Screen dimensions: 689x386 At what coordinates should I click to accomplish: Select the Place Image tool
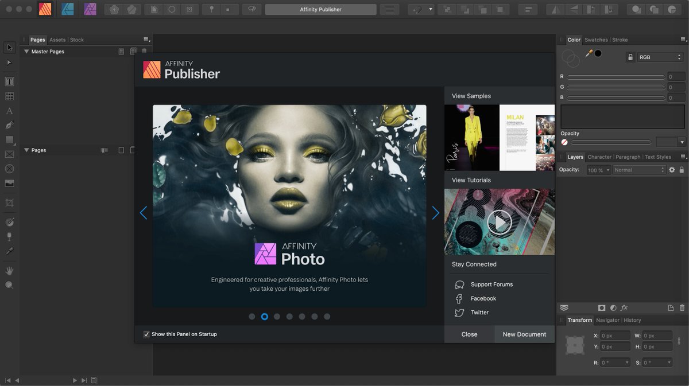pyautogui.click(x=9, y=184)
